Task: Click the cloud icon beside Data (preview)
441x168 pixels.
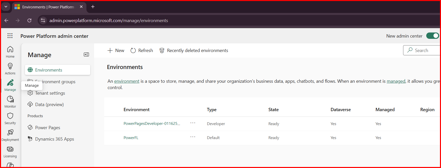Action: [30, 104]
